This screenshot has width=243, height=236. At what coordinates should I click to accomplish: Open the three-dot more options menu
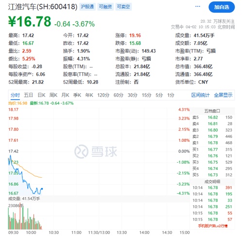click(198, 6)
